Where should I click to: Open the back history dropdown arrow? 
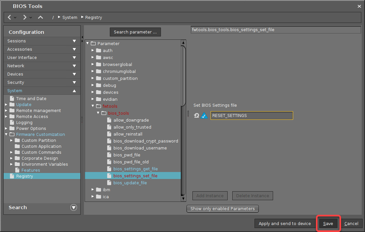coord(16,18)
